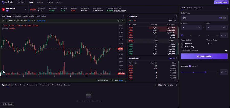
Task: Select the candlestick chart type icon
Action: (3, 21)
